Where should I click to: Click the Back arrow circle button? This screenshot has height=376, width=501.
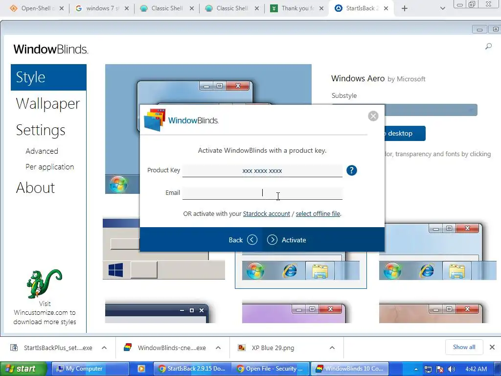pyautogui.click(x=252, y=240)
